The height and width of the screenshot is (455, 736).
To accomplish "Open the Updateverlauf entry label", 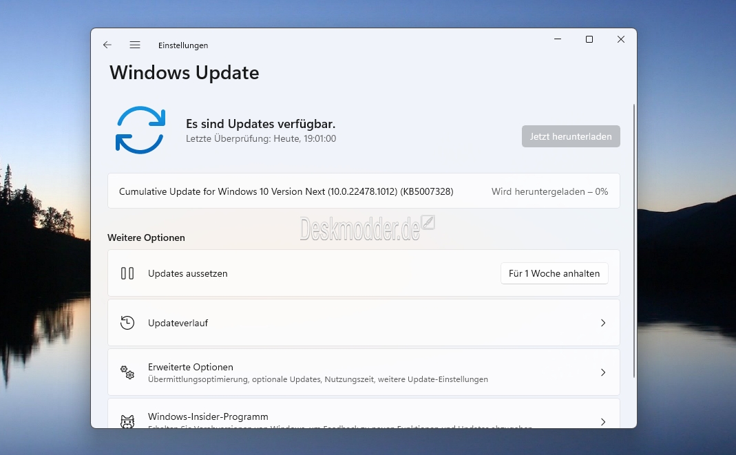I will pos(178,323).
